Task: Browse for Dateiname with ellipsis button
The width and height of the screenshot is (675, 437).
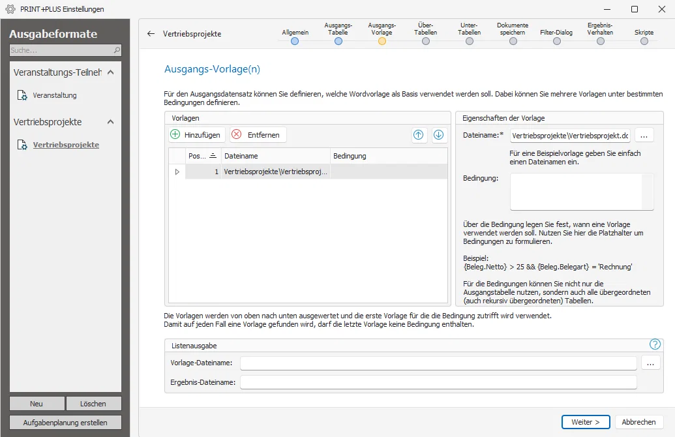Action: [x=644, y=135]
